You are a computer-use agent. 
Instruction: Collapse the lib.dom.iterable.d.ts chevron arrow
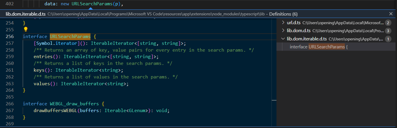283,39
